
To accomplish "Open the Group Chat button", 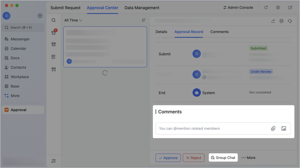I will click(x=223, y=158).
